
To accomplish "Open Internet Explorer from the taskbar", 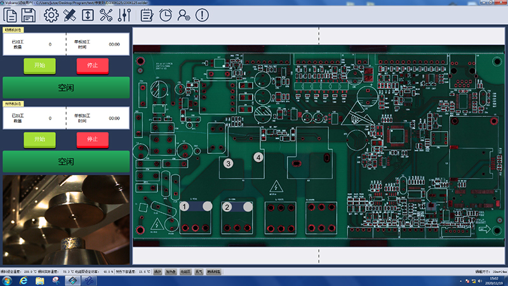I will pyautogui.click(x=23, y=280).
